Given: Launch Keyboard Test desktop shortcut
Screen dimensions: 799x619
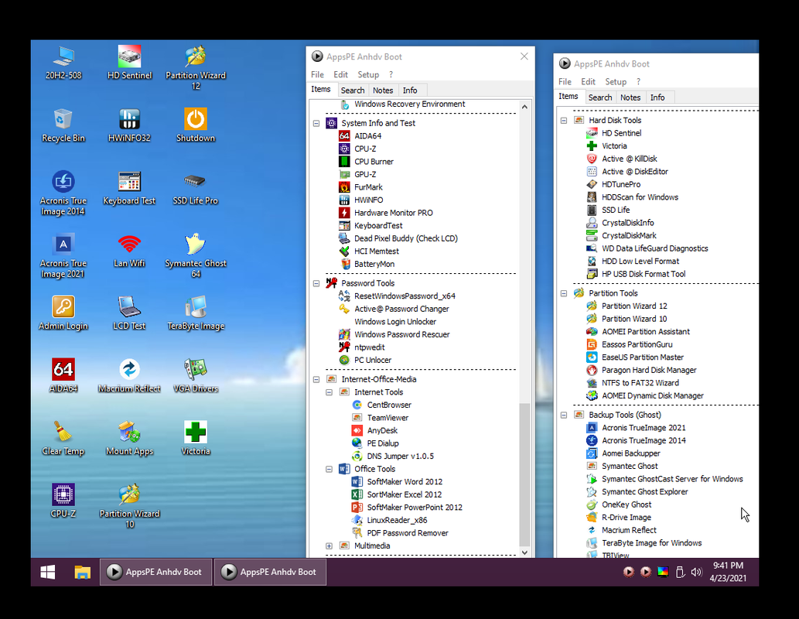Looking at the screenshot, I should [x=129, y=188].
